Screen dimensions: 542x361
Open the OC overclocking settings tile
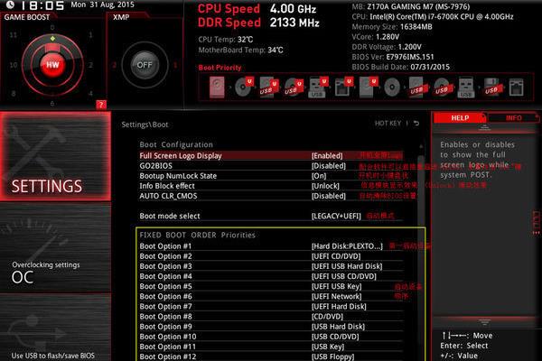coord(55,248)
